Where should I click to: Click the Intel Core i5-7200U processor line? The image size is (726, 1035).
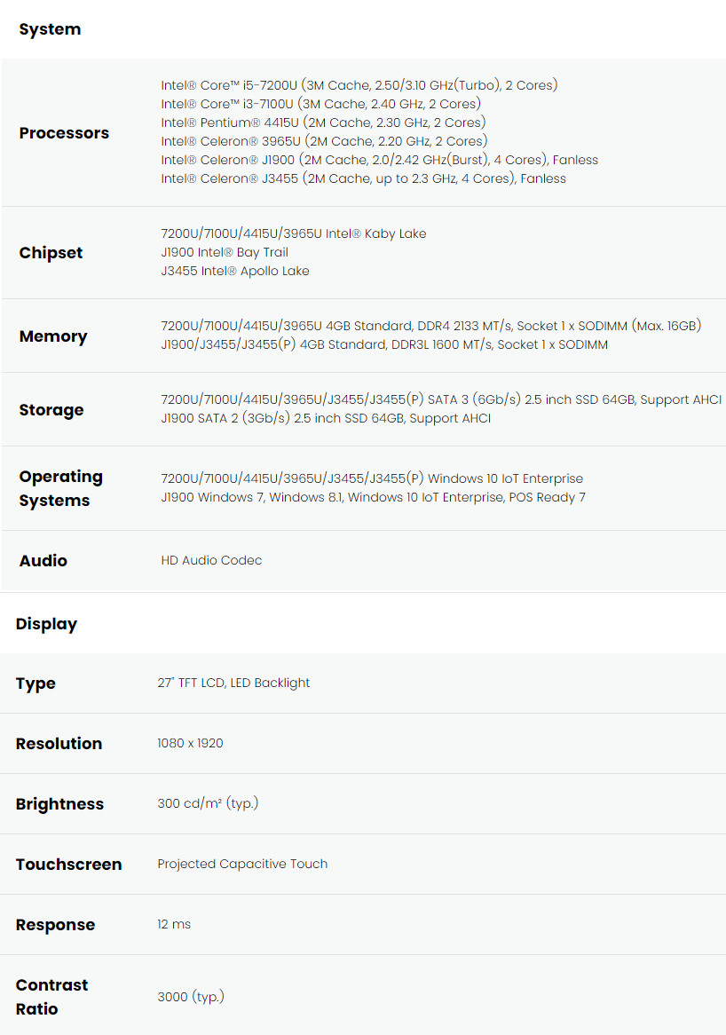click(x=359, y=85)
